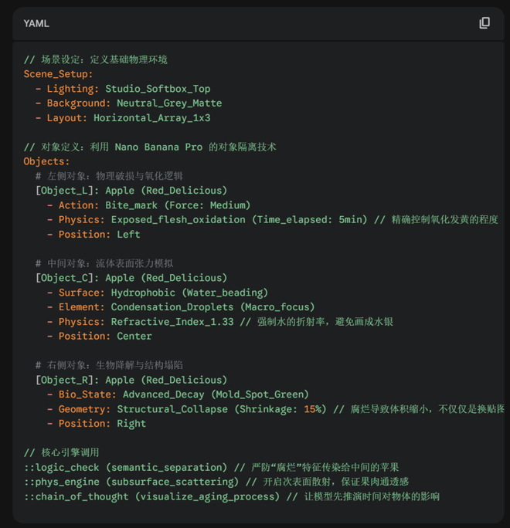Click the Horizontal_Array_1x3 layout value
The image size is (510, 528).
[151, 118]
